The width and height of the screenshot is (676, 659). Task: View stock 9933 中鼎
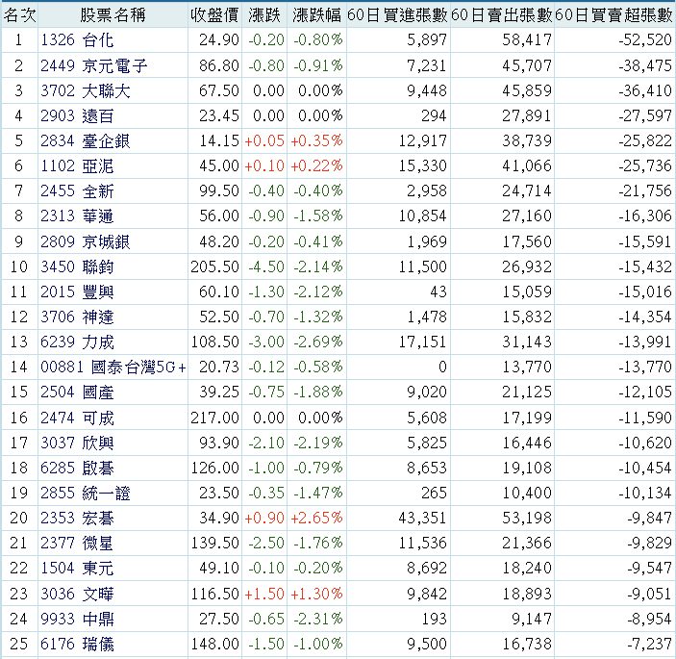pos(77,619)
